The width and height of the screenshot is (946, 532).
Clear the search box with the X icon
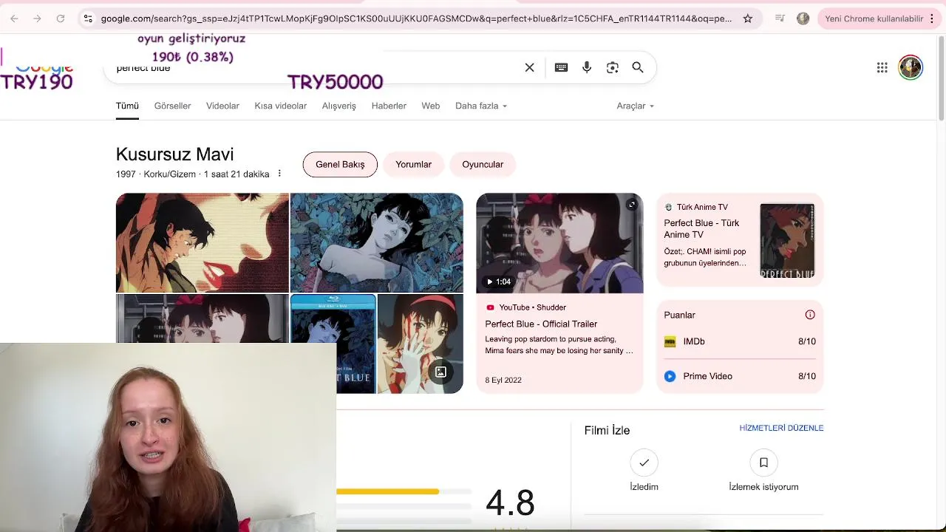(530, 68)
